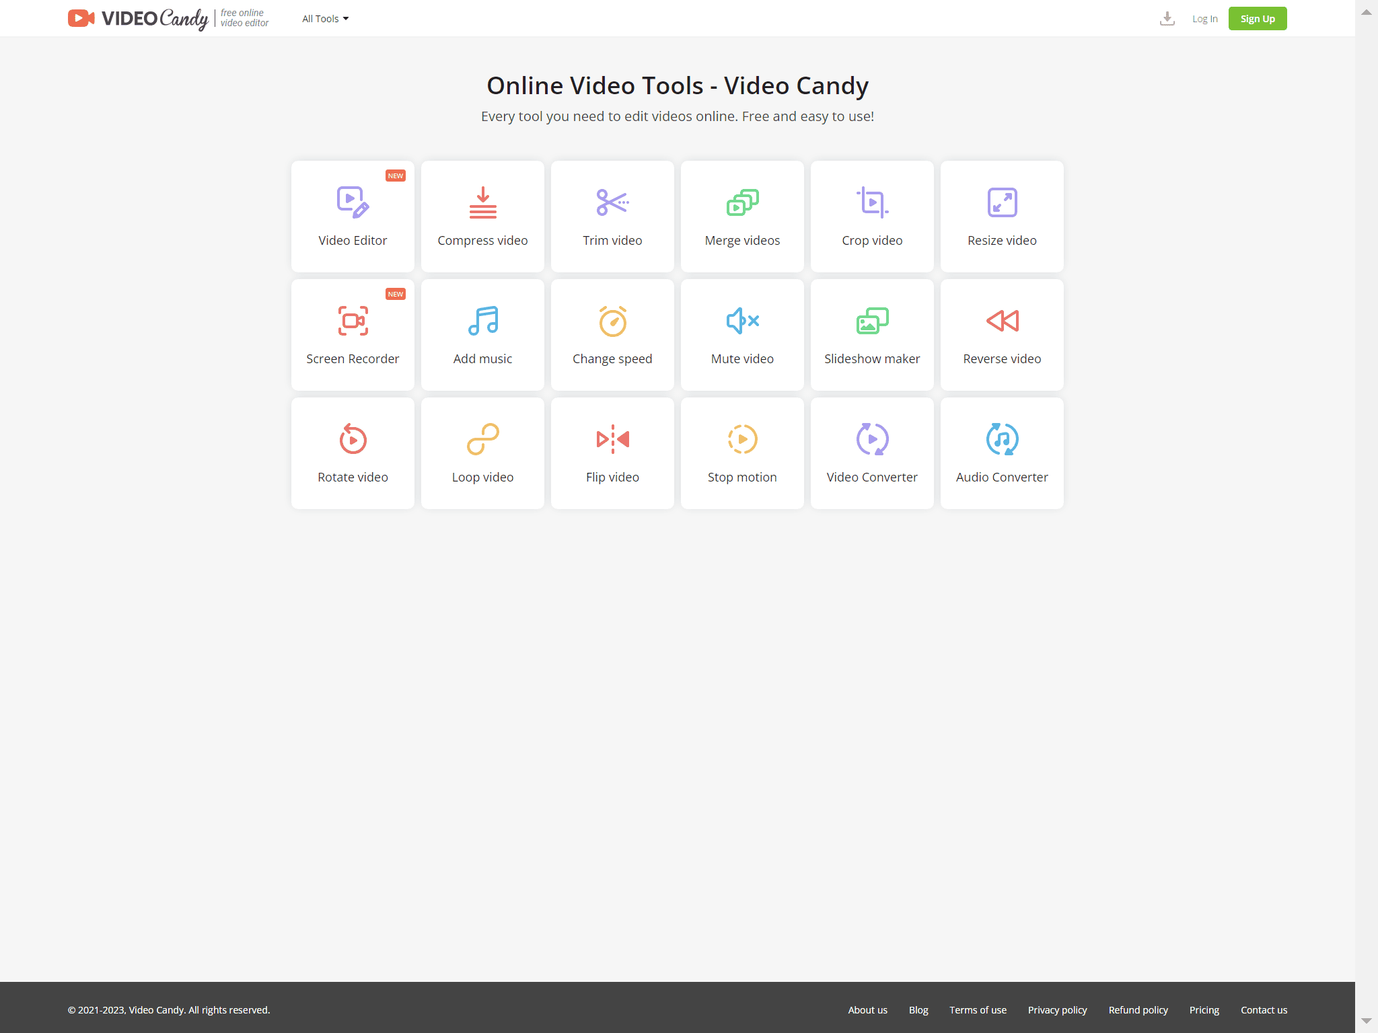This screenshot has height=1033, width=1378.
Task: Launch the Screen Recorder camera icon
Action: click(353, 321)
